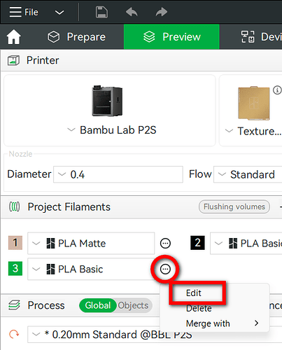
Task: Click filament 3 green color swatch
Action: 15,268
